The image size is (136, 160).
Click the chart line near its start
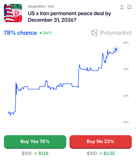point(9,113)
